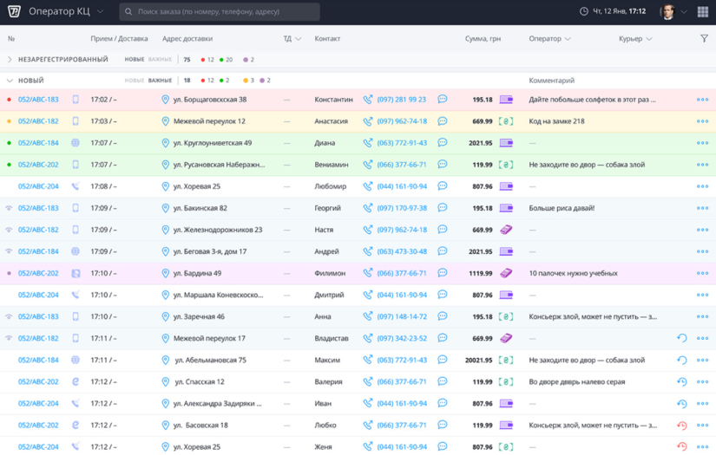The width and height of the screenshot is (716, 455).
Task: Toggle НОВЫЕ filter in НОВЫЙ group
Action: point(135,81)
